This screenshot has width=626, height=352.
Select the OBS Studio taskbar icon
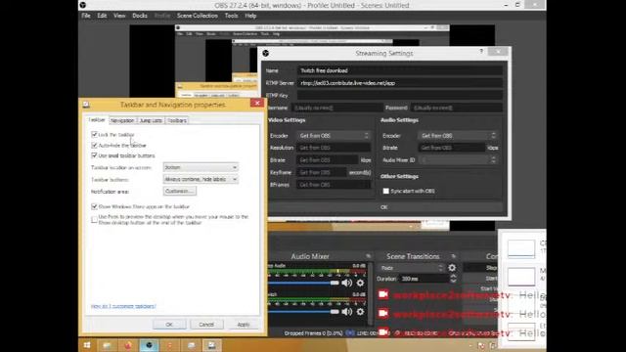(x=149, y=345)
